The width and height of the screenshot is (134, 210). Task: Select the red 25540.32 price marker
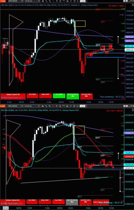point(129,157)
